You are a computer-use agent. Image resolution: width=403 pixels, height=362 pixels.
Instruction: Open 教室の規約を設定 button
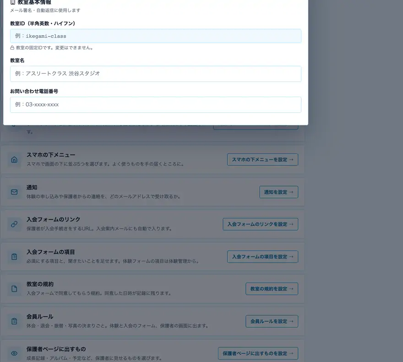click(272, 289)
